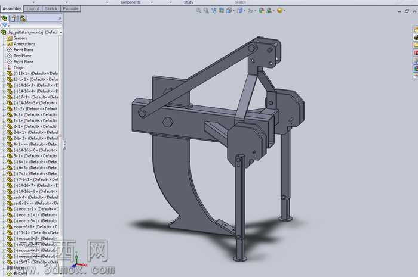Expand the sad<4> component node
The image size is (418, 277).
4,198
